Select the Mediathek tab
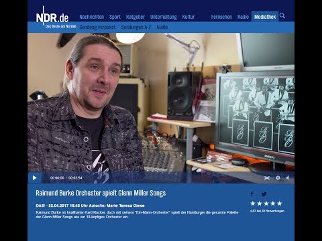The width and height of the screenshot is (322, 241). (x=265, y=17)
